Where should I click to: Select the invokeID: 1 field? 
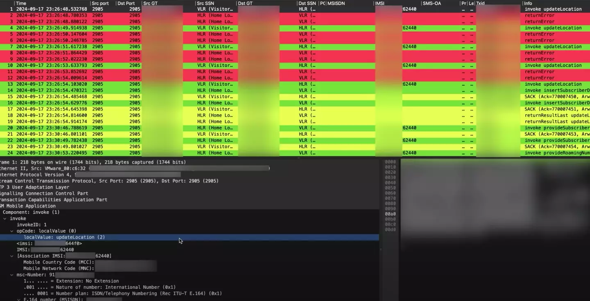point(32,225)
